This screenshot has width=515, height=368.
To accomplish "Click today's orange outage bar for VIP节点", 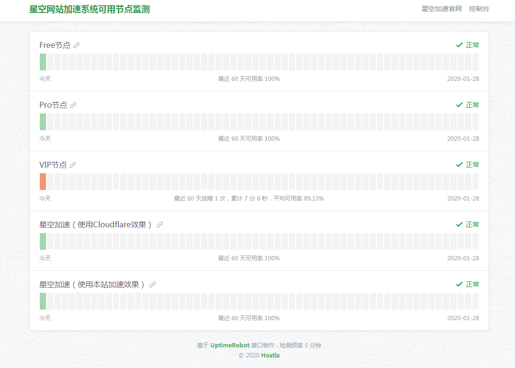I will 43,182.
